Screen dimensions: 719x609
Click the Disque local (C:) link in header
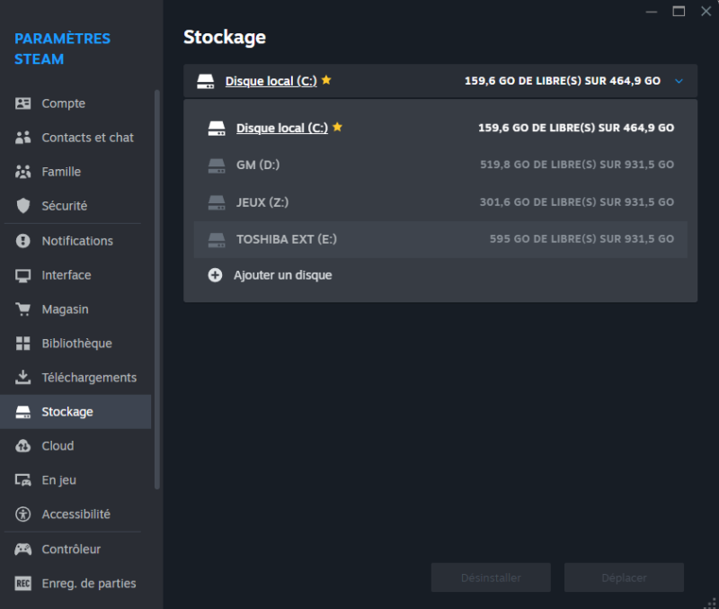tap(271, 81)
